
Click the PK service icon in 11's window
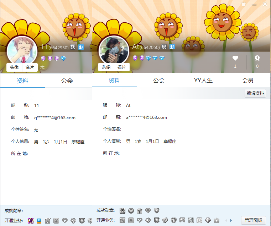(31, 220)
